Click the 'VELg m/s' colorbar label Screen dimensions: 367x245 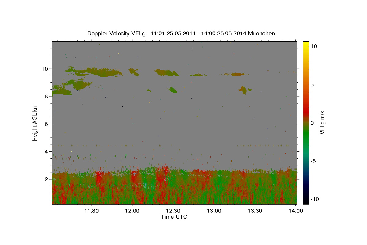(322, 123)
